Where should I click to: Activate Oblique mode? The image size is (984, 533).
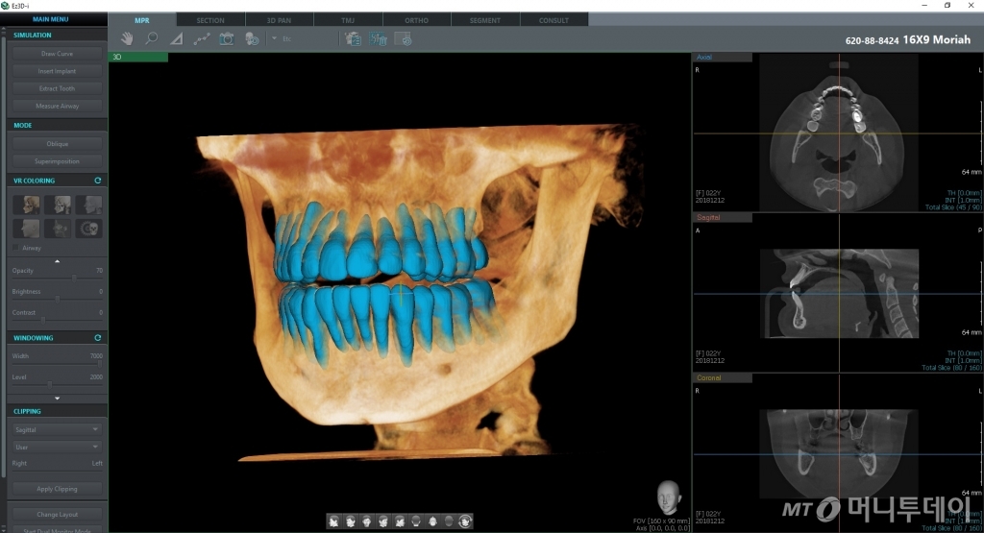point(57,144)
